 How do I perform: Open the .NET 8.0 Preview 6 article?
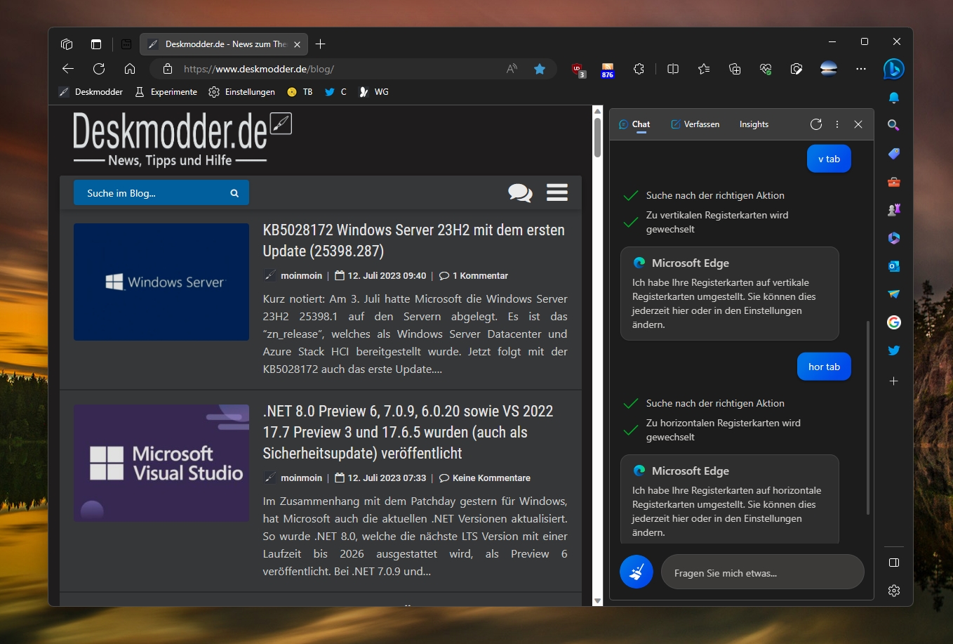pyautogui.click(x=408, y=432)
